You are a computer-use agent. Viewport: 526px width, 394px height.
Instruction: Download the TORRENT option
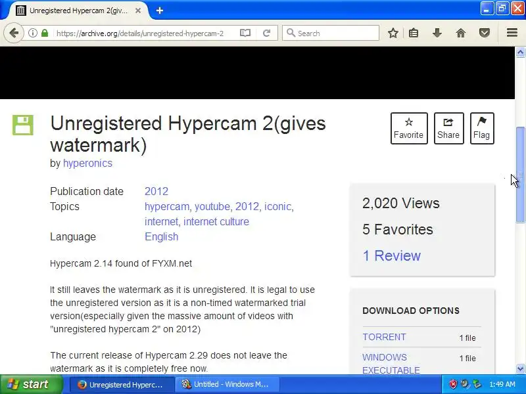[x=384, y=337]
